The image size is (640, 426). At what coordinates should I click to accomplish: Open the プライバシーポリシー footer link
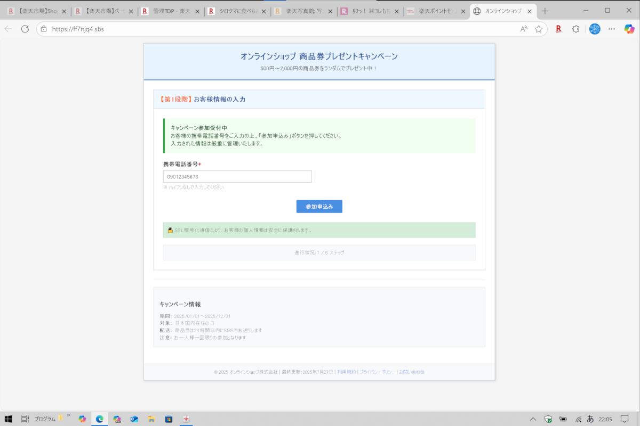[x=378, y=372]
